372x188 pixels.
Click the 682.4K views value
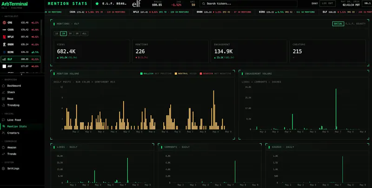pos(66,52)
